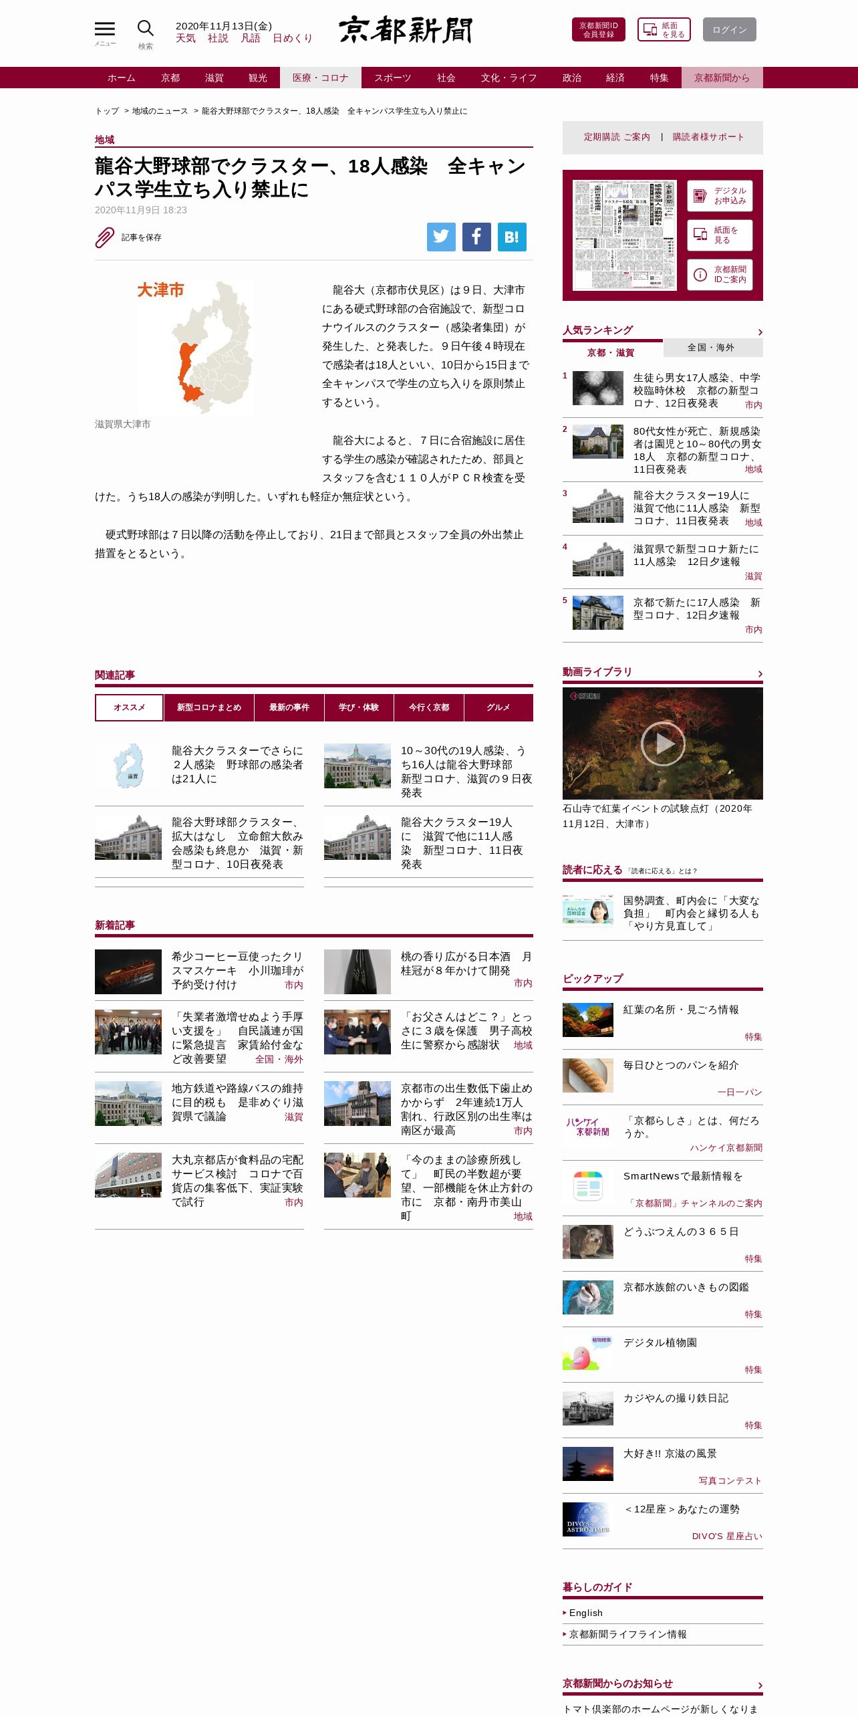Image resolution: width=858 pixels, height=1717 pixels.
Task: Open 大好き!! 京滋の風景 link
Action: [x=670, y=1454]
